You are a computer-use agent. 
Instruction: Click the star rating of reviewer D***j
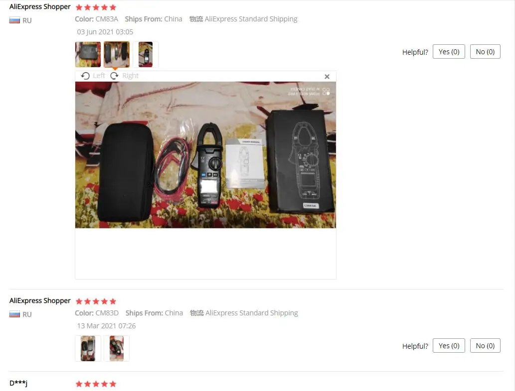coord(96,384)
